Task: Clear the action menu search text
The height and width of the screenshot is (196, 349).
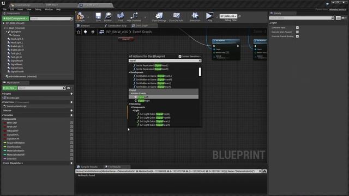Action: (x=200, y=60)
